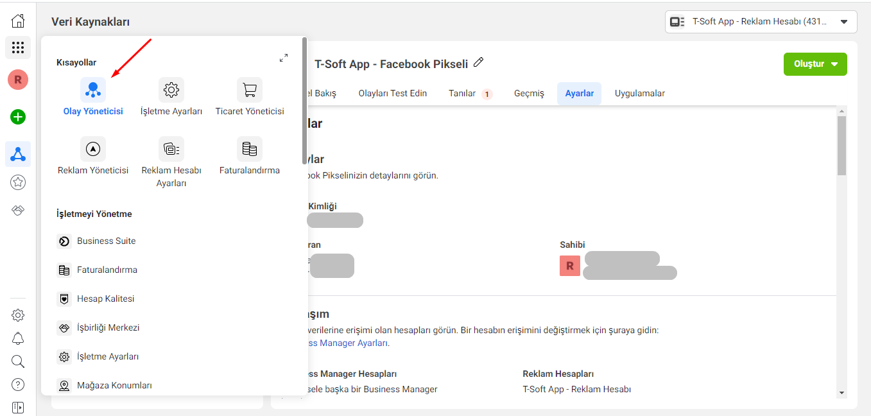This screenshot has width=871, height=416.
Task: Click the R owner avatar under Sahibi
Action: point(570,266)
